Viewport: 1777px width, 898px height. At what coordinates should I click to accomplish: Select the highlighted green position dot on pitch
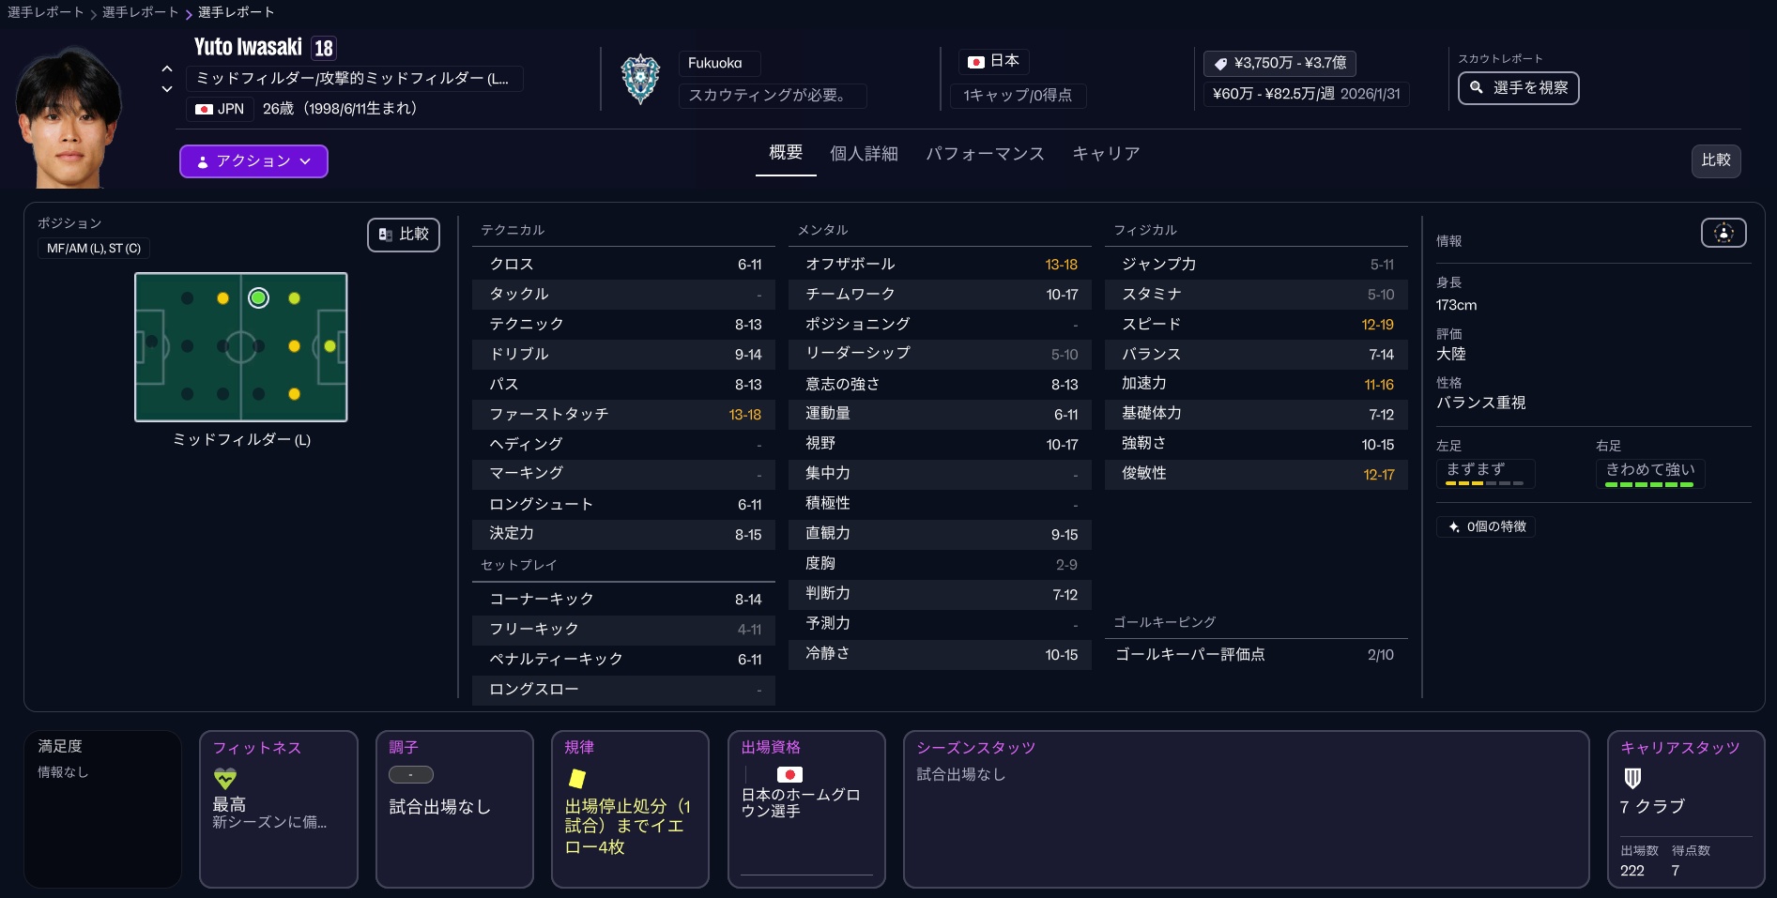coord(258,298)
